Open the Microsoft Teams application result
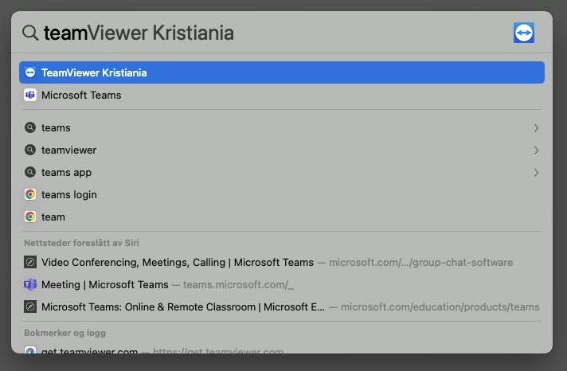This screenshot has height=371, width=567. tap(282, 95)
